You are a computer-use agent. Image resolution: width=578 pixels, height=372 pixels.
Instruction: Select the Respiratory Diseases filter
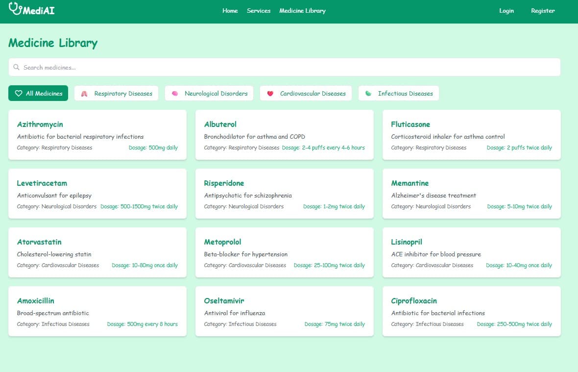click(116, 93)
